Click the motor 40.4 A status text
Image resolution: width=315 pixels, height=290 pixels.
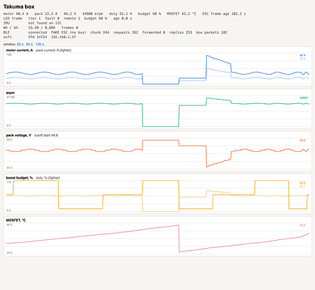tap(16, 14)
